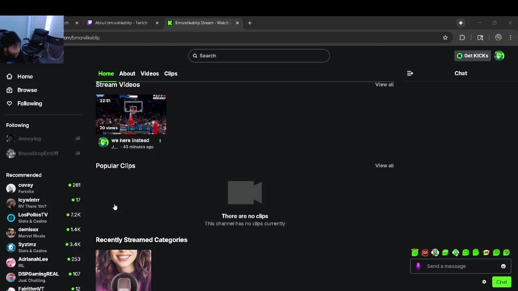Open the Chrome three-dot menu
Image resolution: width=518 pixels, height=291 pixels.
coord(511,38)
